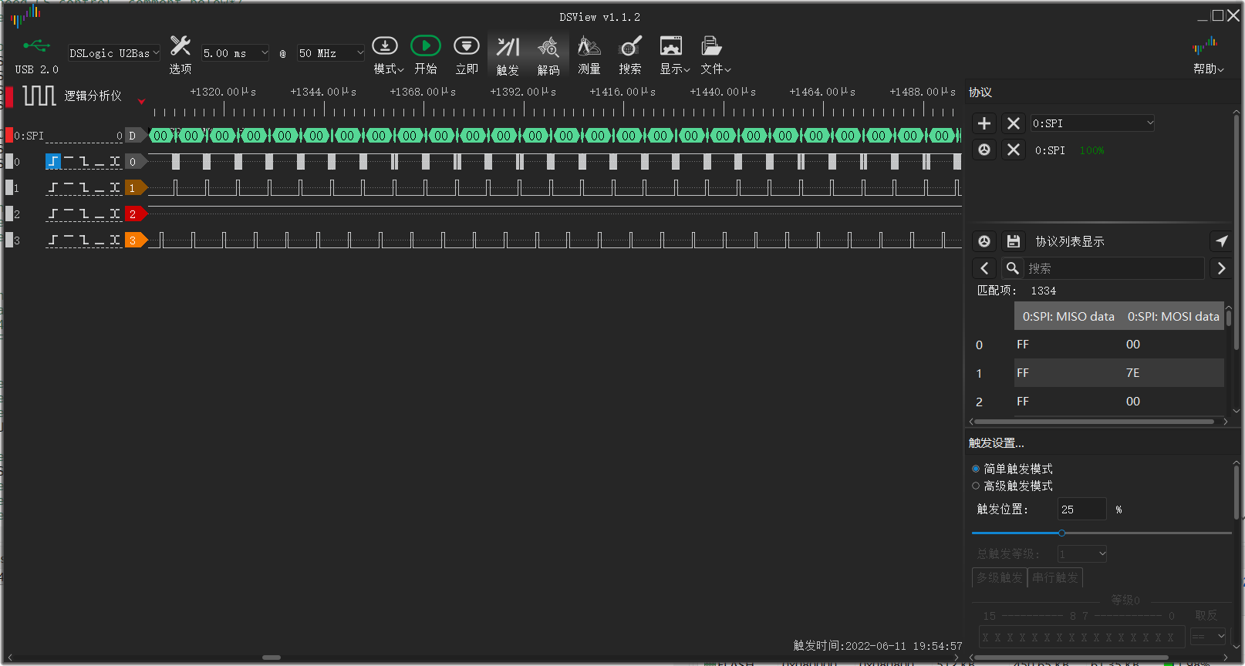Toggle rising edge trigger on channel 1
The height and width of the screenshot is (666, 1245).
click(53, 187)
